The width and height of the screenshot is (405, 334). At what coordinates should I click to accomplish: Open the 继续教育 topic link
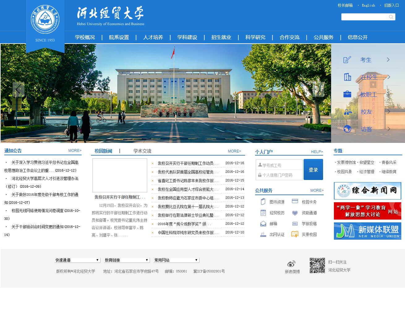pyautogui.click(x=389, y=172)
